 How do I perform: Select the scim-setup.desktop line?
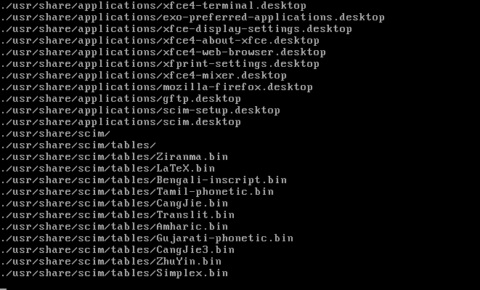(140, 111)
